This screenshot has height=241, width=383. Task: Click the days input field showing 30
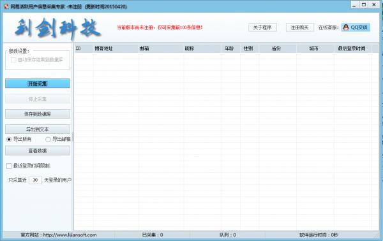(35, 180)
